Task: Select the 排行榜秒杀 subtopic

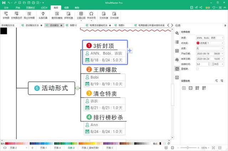Action: 105,117
